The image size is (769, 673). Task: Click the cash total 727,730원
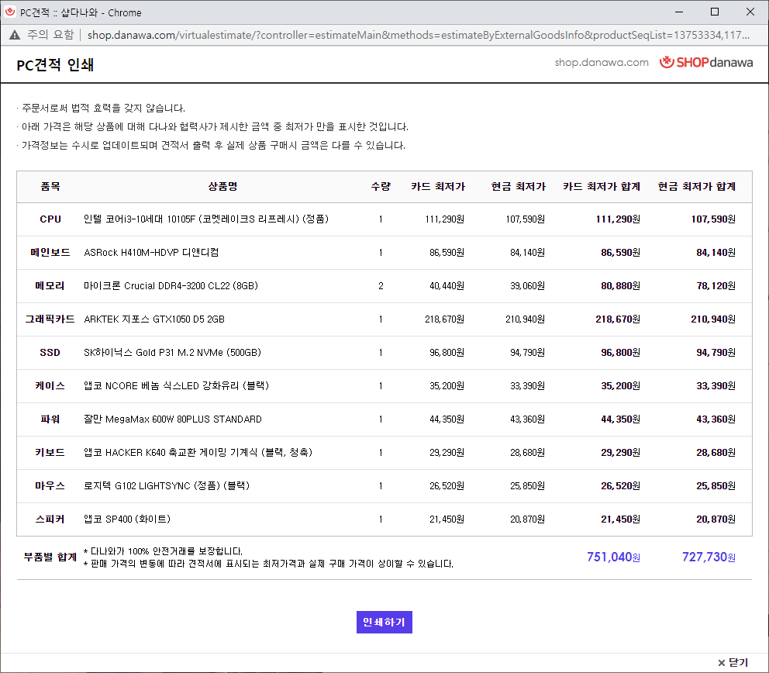[709, 557]
